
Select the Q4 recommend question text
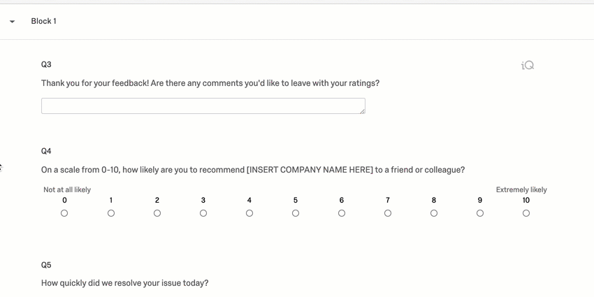point(252,170)
